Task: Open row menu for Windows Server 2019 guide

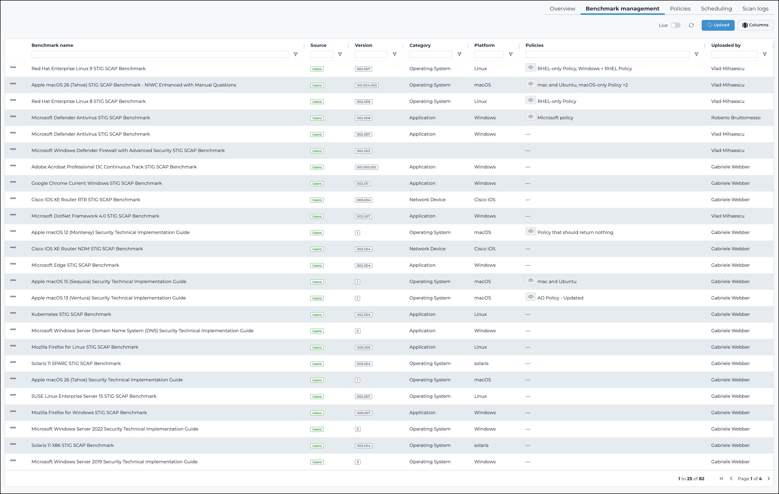Action: pos(13,460)
